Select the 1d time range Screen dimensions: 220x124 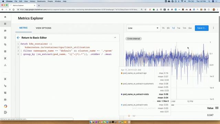pyautogui.click(x=173, y=28)
